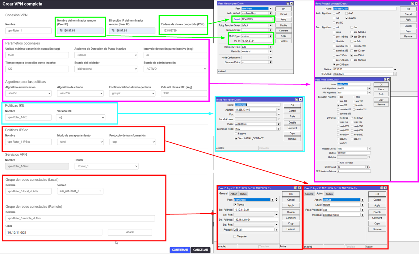
Task: Enable NAT Traversal in IPsec Profile
Action: point(338,163)
